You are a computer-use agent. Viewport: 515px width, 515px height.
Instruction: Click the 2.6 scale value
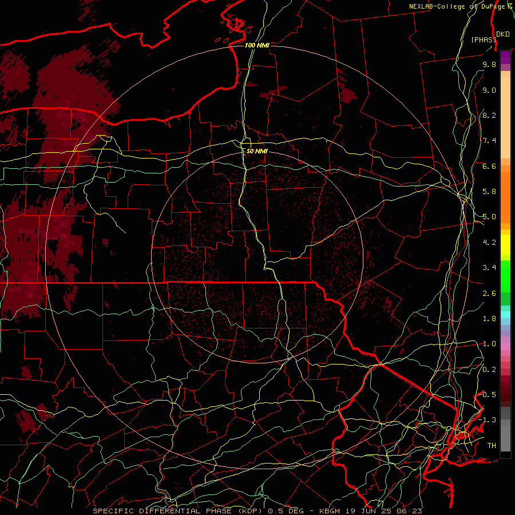coord(489,294)
